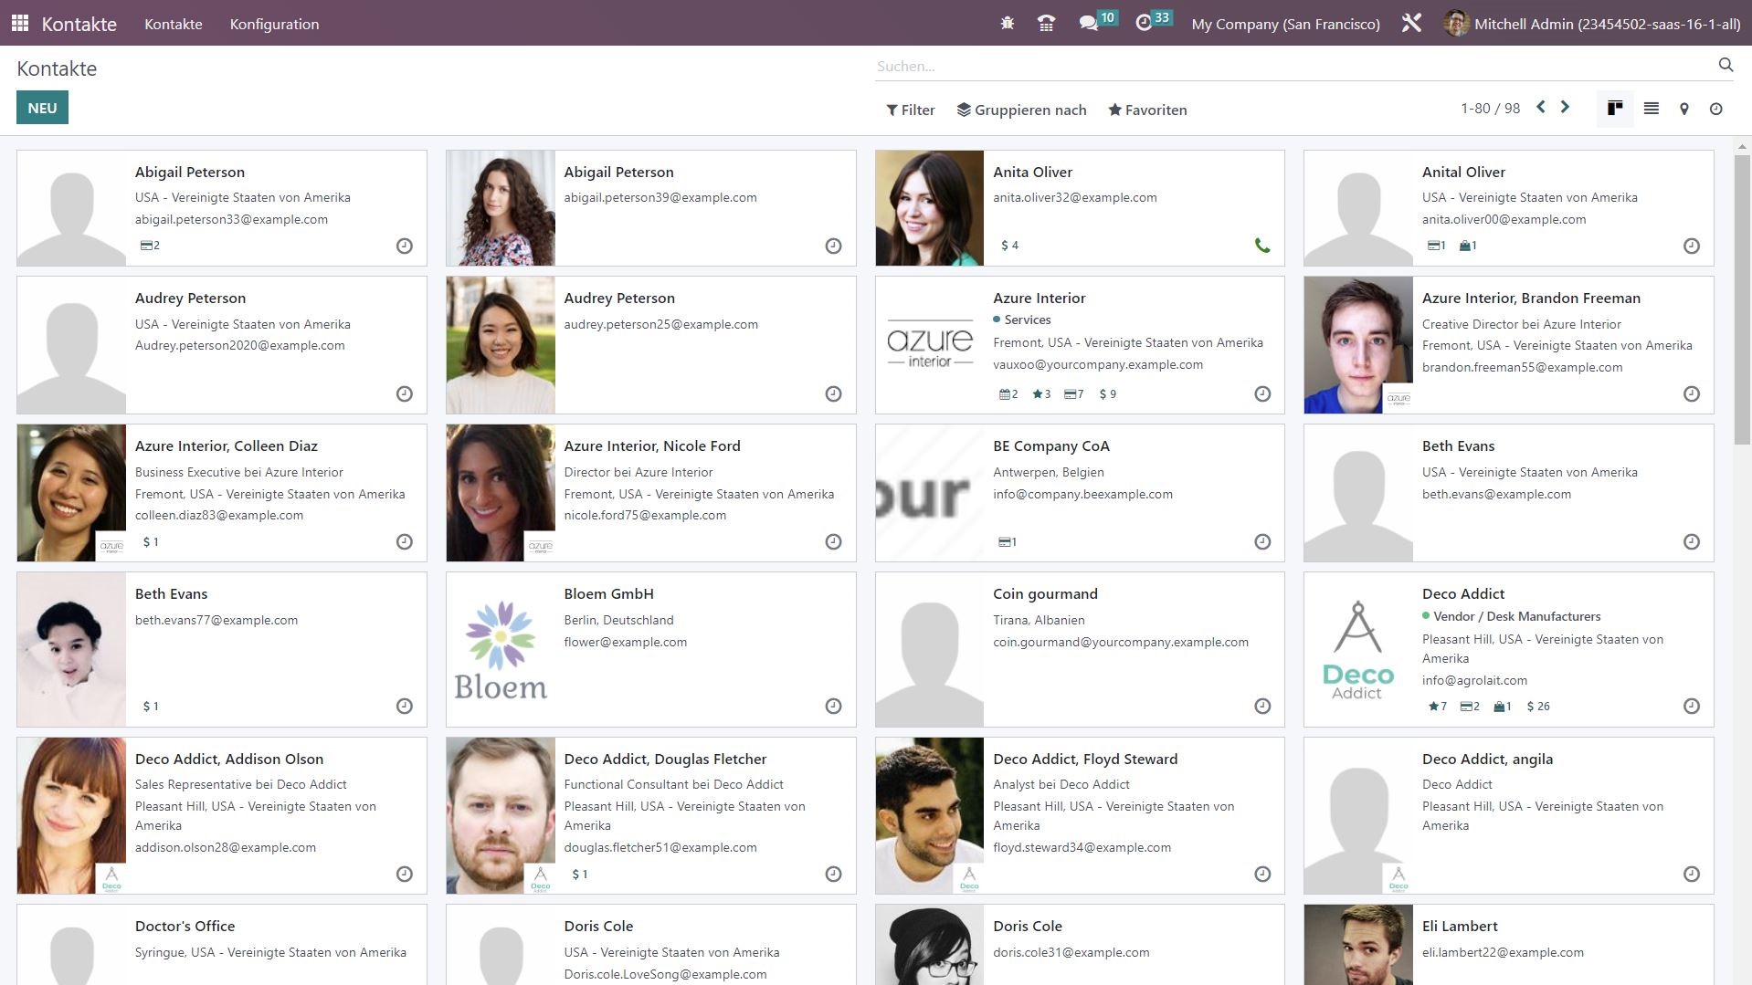Click activity clock on Bloem GmbH card

(x=833, y=706)
